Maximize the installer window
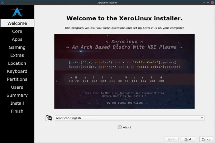 pyautogui.click(x=208, y=3)
